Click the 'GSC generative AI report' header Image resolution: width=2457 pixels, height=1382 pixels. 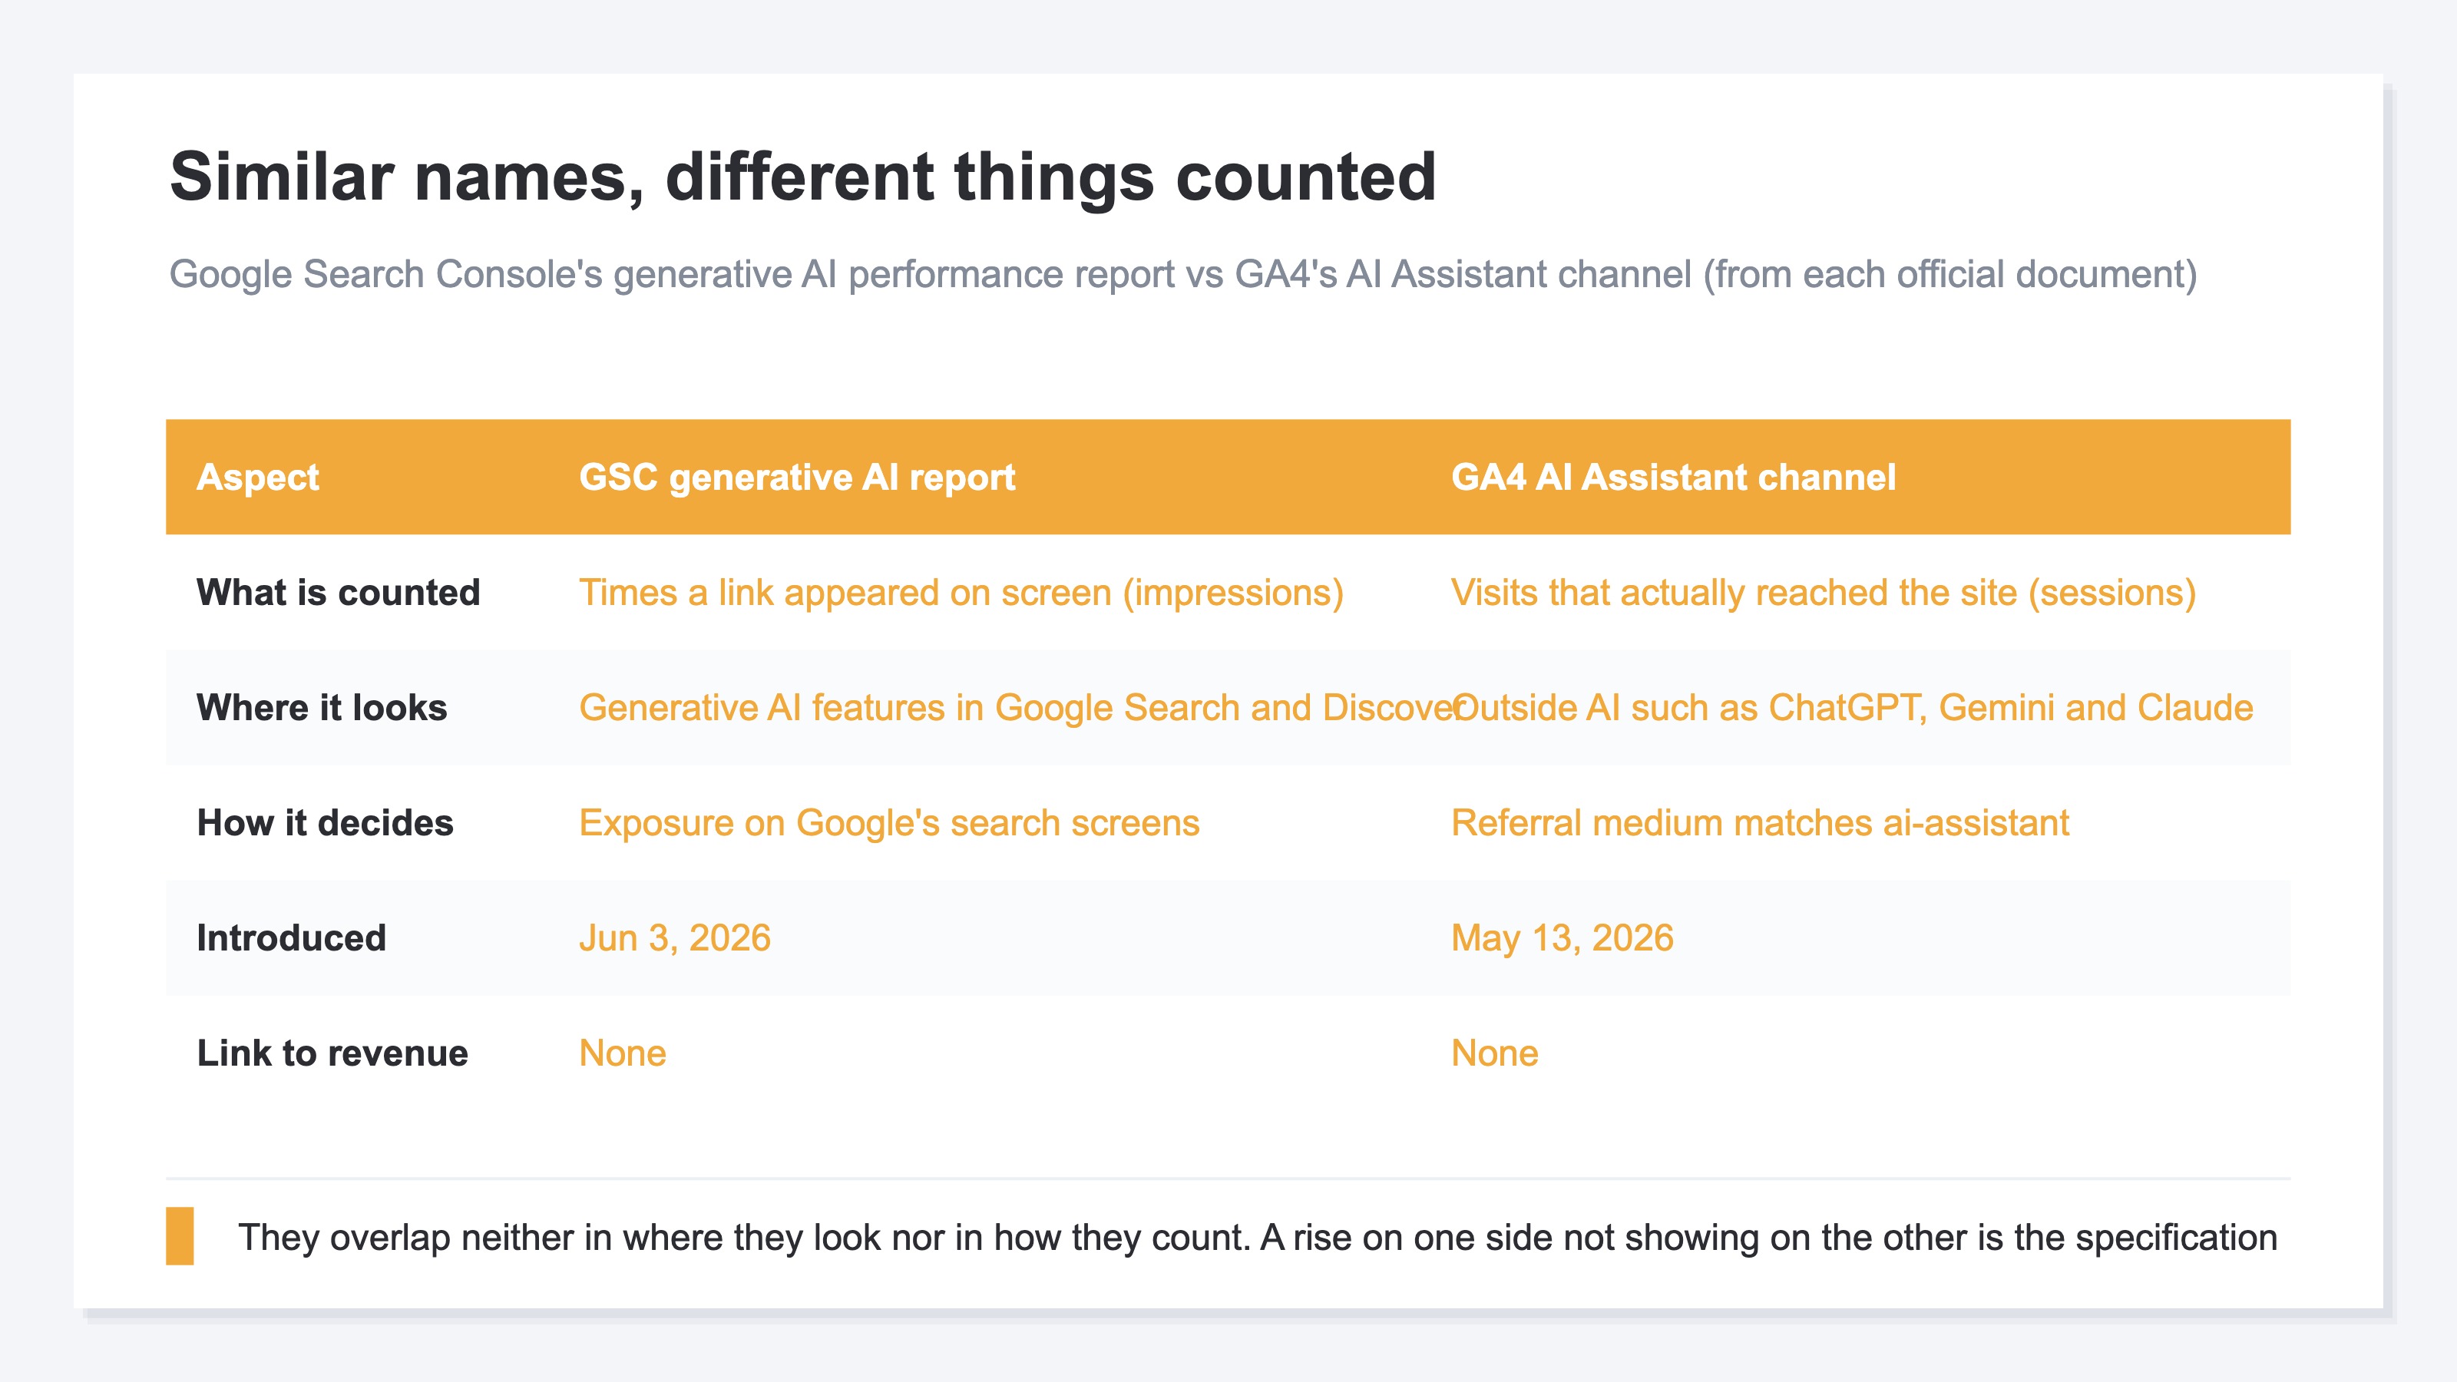point(796,477)
